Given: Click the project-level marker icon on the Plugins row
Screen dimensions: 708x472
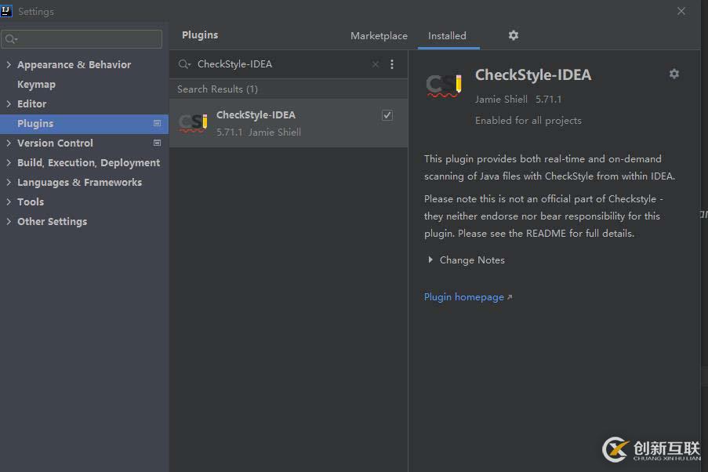Looking at the screenshot, I should 157,123.
